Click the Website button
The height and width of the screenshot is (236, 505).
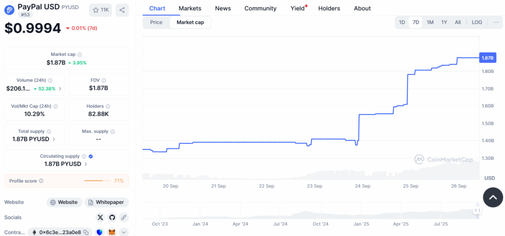[64, 202]
